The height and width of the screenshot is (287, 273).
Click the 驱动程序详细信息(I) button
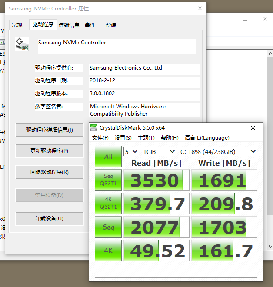tap(50, 130)
